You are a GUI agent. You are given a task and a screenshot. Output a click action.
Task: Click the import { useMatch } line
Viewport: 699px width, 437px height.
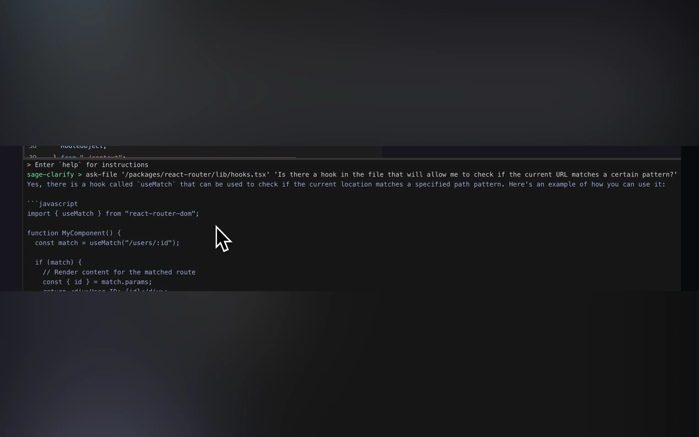[113, 214]
